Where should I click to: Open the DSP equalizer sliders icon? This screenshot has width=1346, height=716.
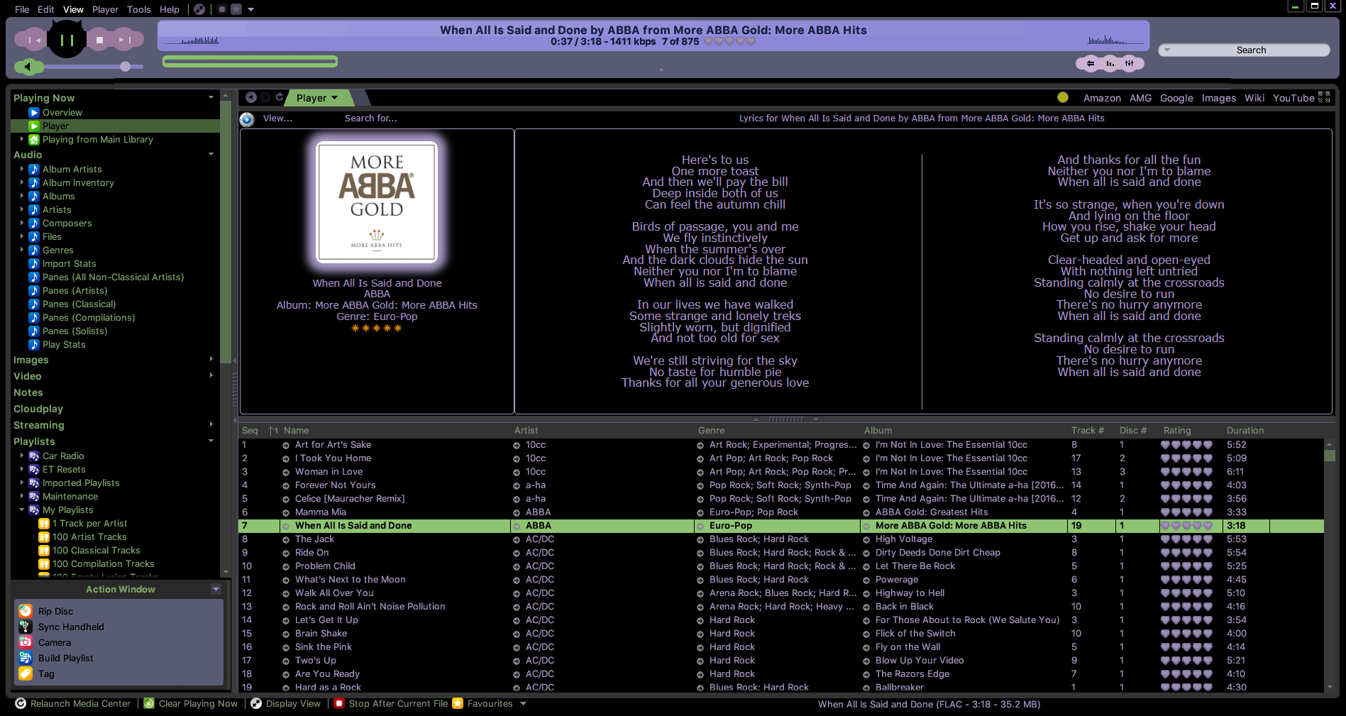(x=1129, y=64)
